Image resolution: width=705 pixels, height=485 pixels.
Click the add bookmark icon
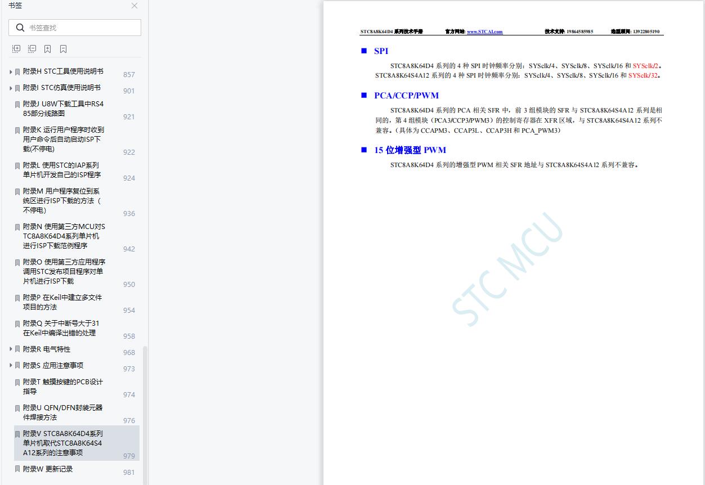48,49
